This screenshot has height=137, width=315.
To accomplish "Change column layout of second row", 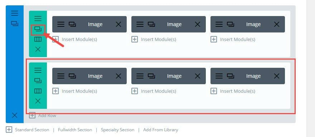I will (38, 91).
